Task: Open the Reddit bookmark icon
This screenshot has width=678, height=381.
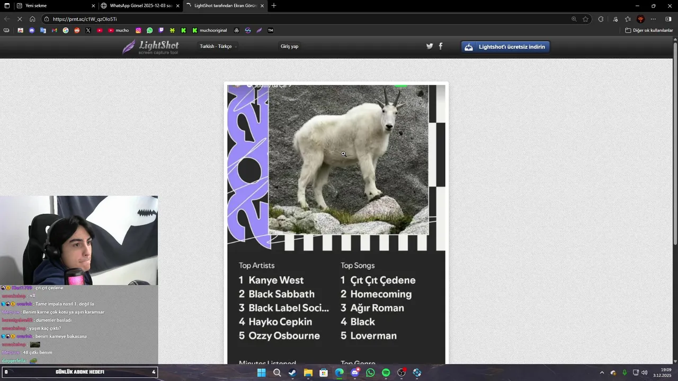Action: [77, 30]
